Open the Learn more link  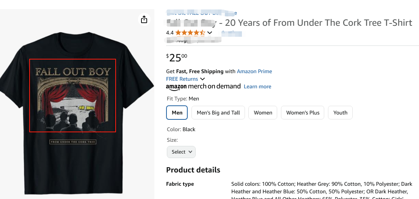click(x=257, y=86)
